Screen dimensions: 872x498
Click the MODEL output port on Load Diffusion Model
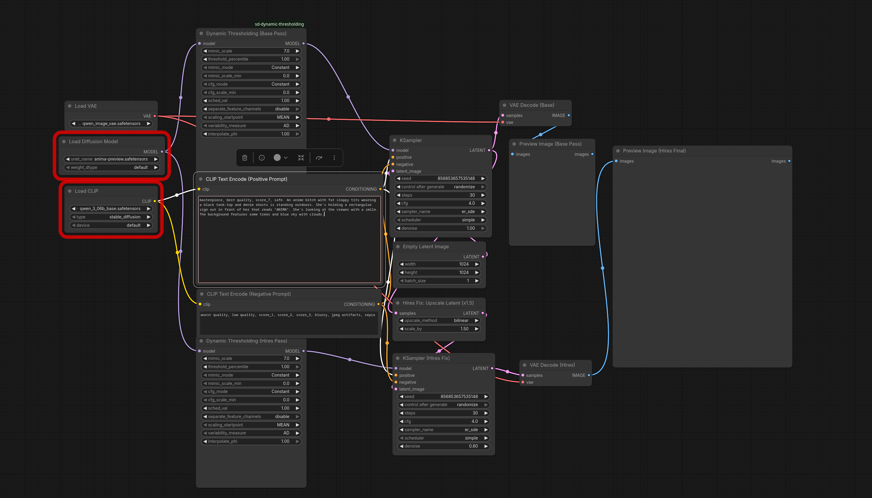162,152
